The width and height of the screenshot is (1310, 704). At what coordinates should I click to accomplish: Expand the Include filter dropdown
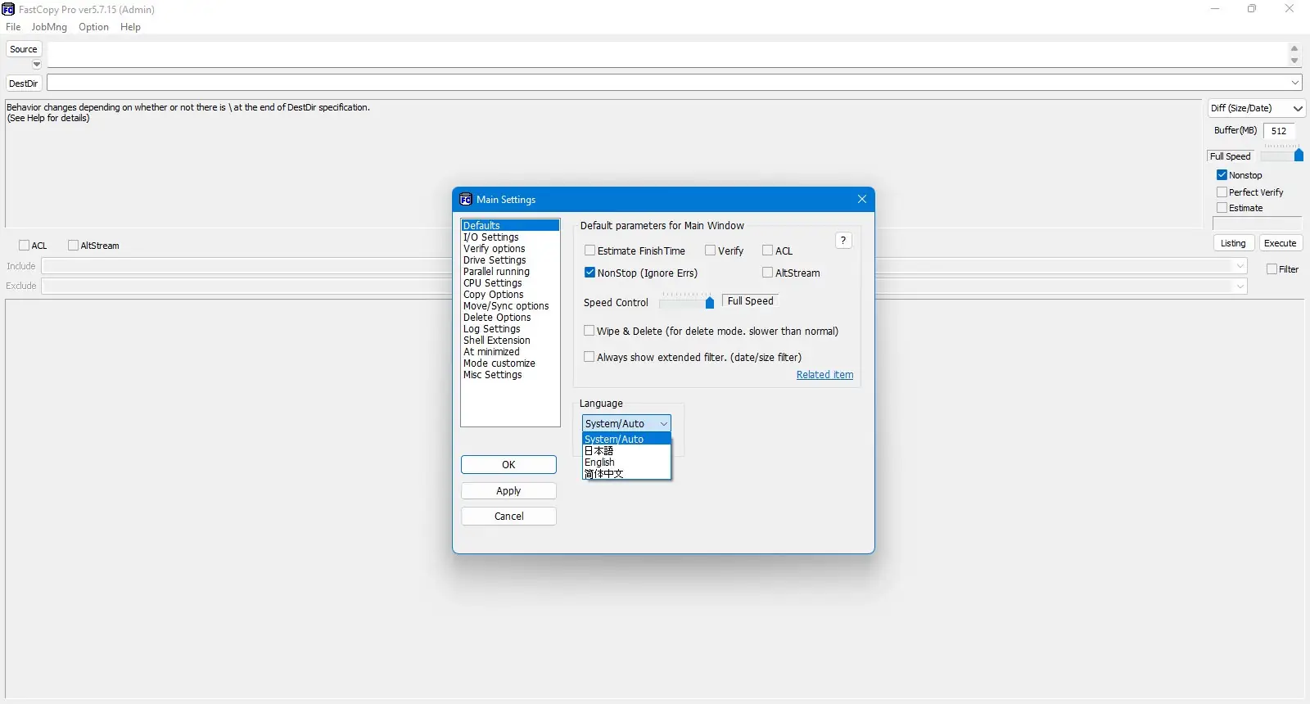pyautogui.click(x=1240, y=266)
